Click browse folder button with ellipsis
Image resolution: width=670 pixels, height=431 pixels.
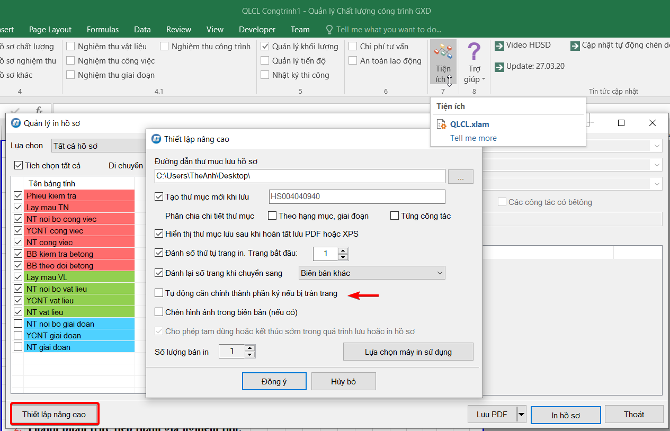tap(460, 177)
